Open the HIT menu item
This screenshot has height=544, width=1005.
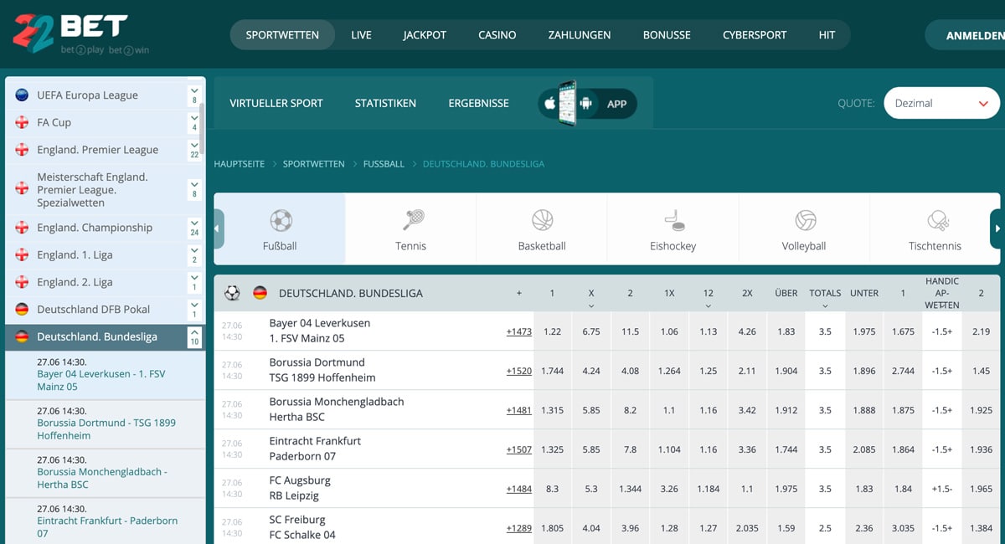[827, 35]
